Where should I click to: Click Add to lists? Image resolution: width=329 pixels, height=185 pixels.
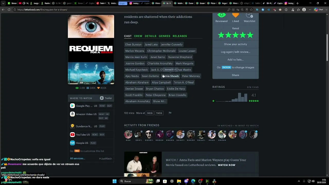pos(235,60)
